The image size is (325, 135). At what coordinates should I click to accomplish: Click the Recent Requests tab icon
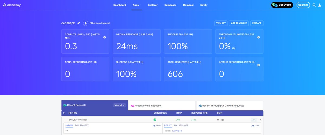[65, 105]
